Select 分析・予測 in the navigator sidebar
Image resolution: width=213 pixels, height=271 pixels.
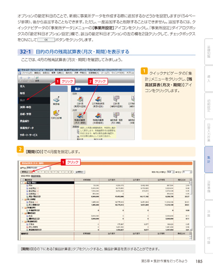(34, 114)
